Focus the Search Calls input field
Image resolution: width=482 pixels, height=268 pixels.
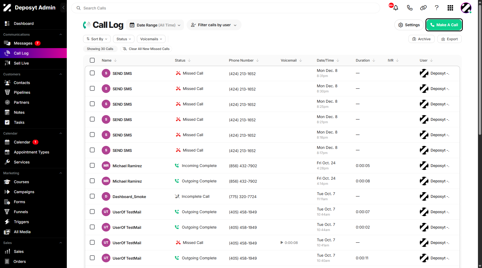[x=226, y=8]
